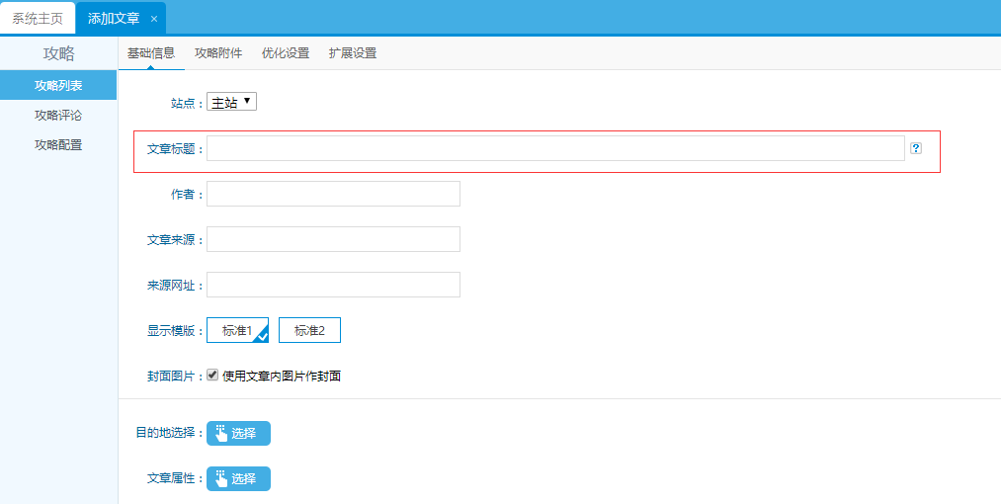Switch to the 系统主页 tab
Screen dimensions: 1001x504
coord(38,19)
